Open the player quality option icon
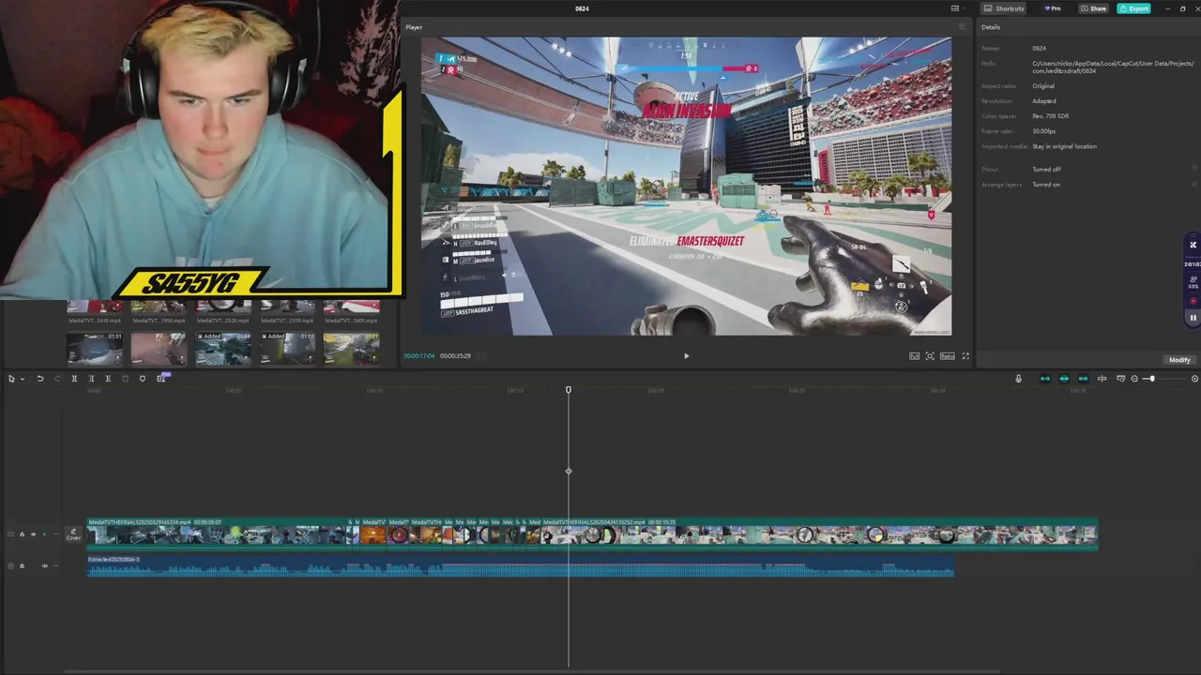 coord(914,356)
